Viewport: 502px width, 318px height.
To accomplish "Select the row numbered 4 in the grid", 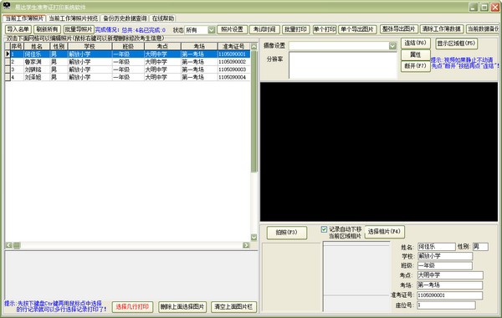I will tap(127, 77).
